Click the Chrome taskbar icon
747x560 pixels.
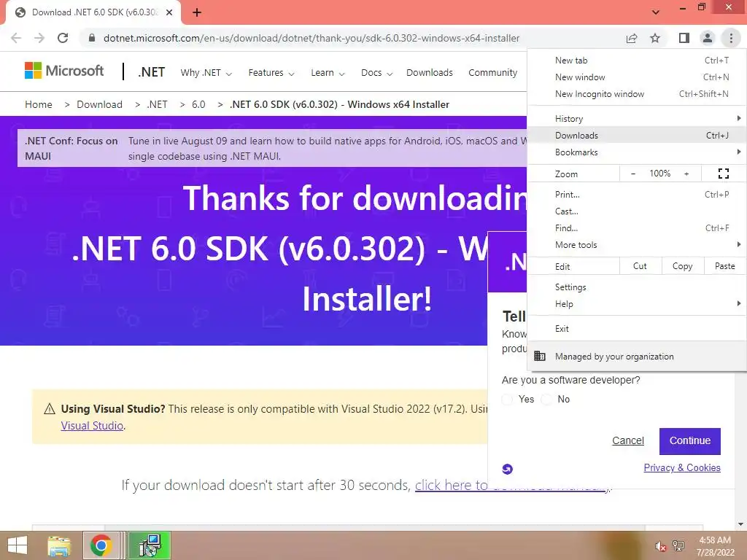point(101,545)
